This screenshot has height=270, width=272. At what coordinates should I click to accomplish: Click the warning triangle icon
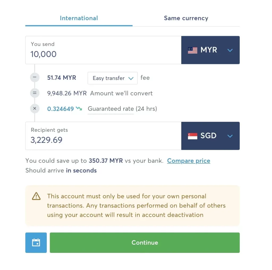coord(36,196)
